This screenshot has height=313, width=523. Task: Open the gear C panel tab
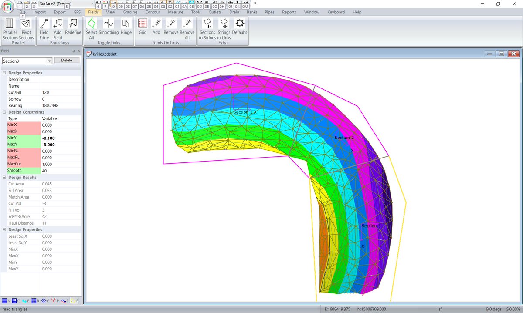[x=45, y=300]
